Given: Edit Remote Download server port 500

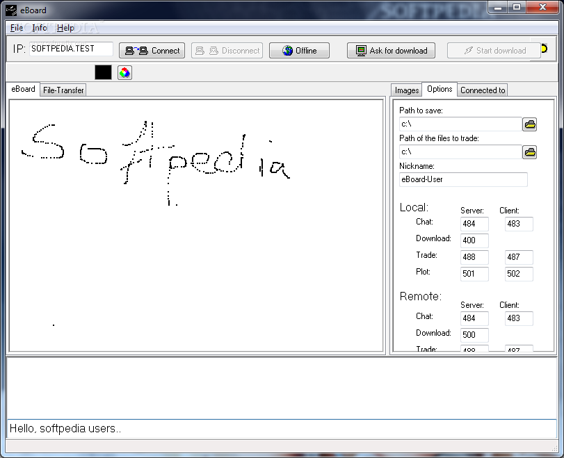Looking at the screenshot, I should (474, 335).
